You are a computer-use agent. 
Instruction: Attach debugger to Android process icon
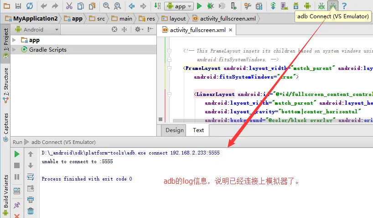coord(233,6)
